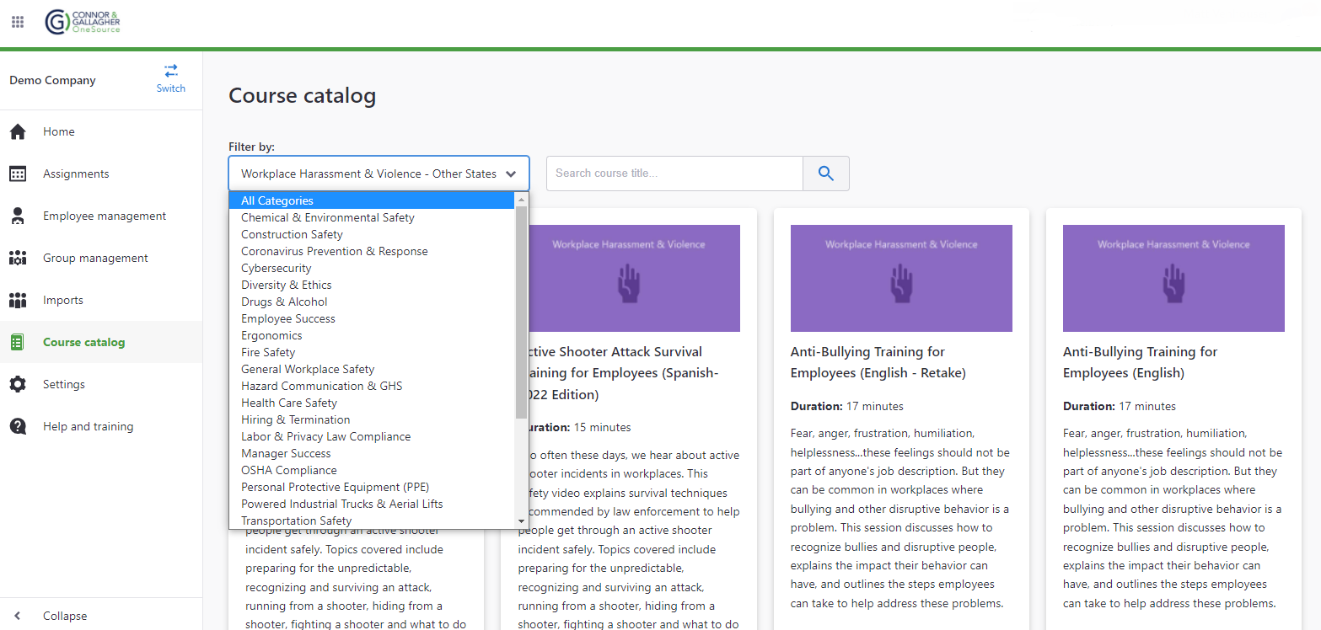The width and height of the screenshot is (1321, 630).
Task: Click the dropdown list scroll-up arrow
Action: tap(521, 200)
